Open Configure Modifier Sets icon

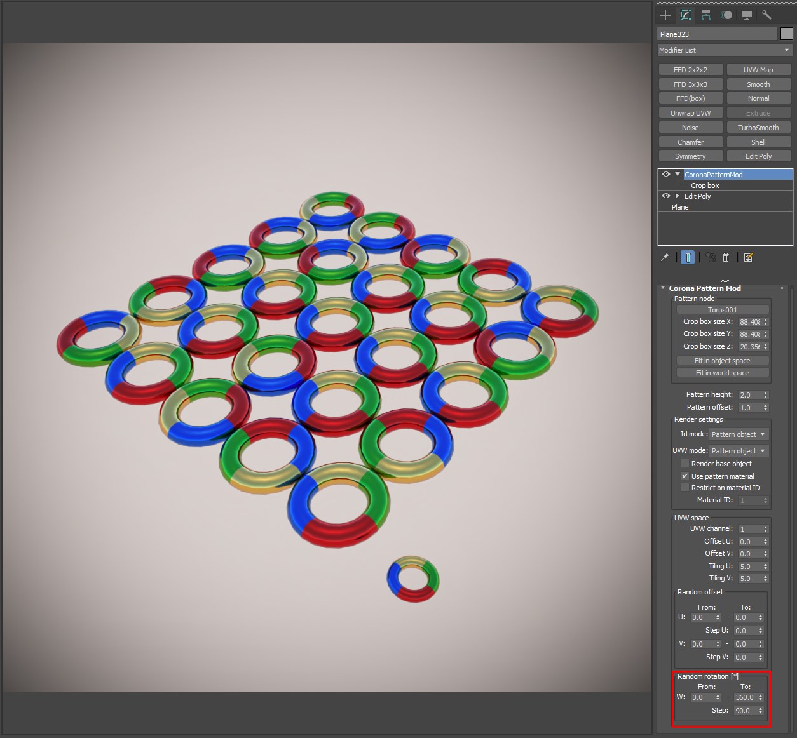748,257
